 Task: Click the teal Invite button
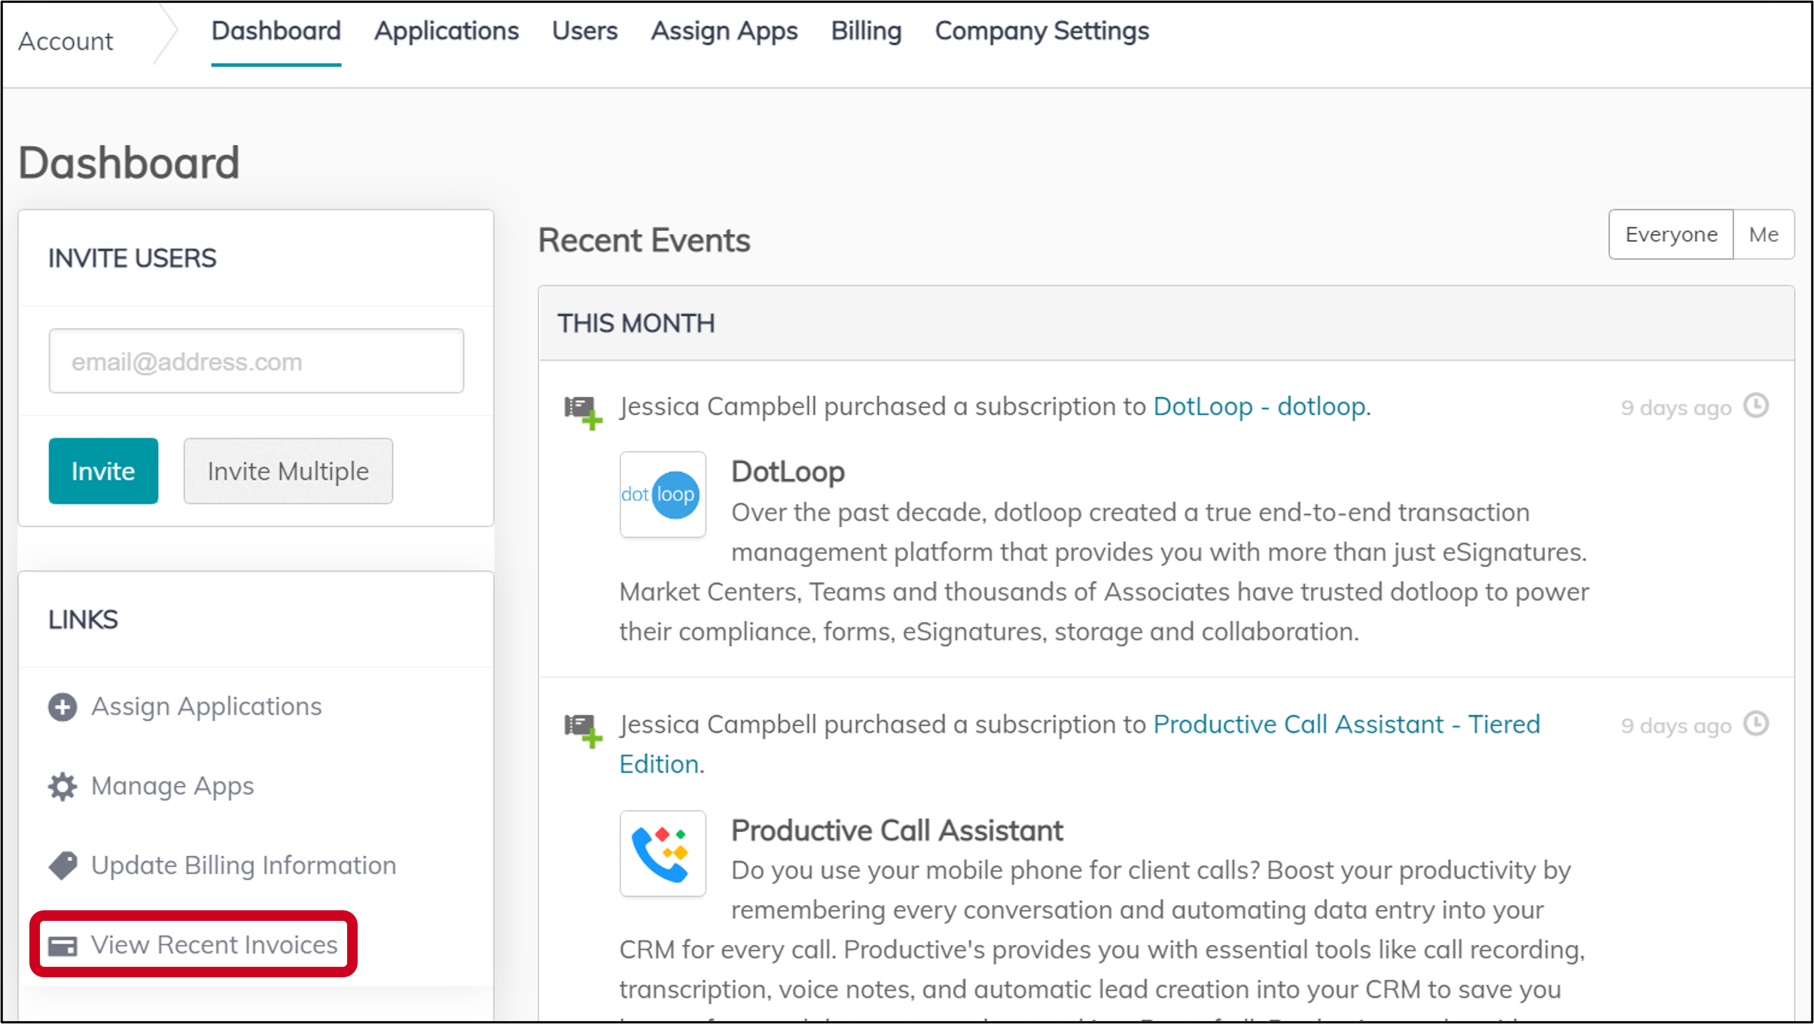103,471
